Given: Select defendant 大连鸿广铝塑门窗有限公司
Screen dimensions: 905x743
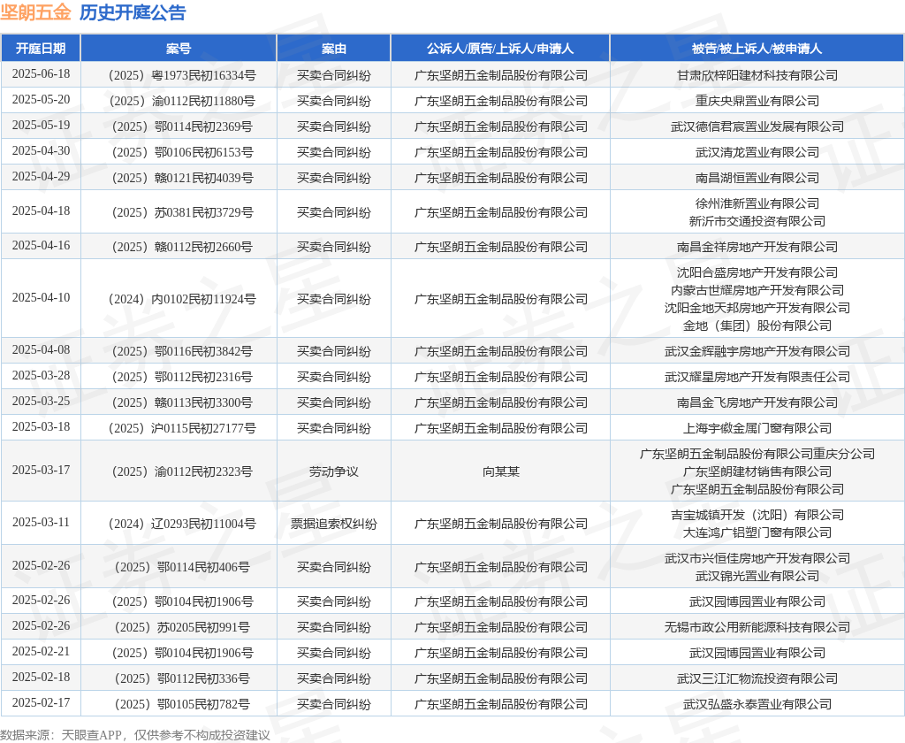Looking at the screenshot, I should click(x=757, y=532).
